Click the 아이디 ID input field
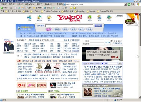Screen dimensions: 141x102 click(97, 41)
